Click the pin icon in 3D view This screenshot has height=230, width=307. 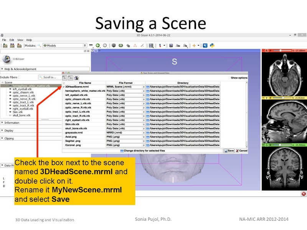92,51
